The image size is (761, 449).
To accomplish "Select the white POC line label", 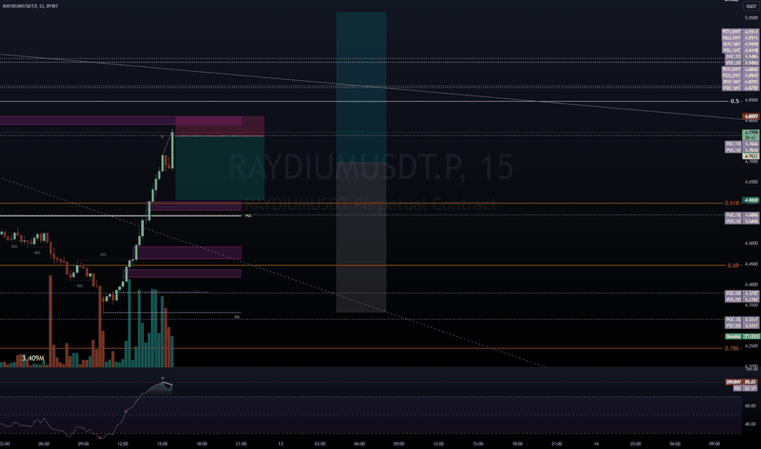I will coord(248,216).
